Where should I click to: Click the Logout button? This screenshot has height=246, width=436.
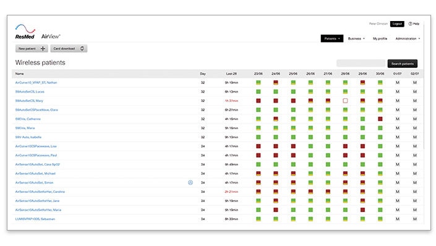click(x=397, y=24)
